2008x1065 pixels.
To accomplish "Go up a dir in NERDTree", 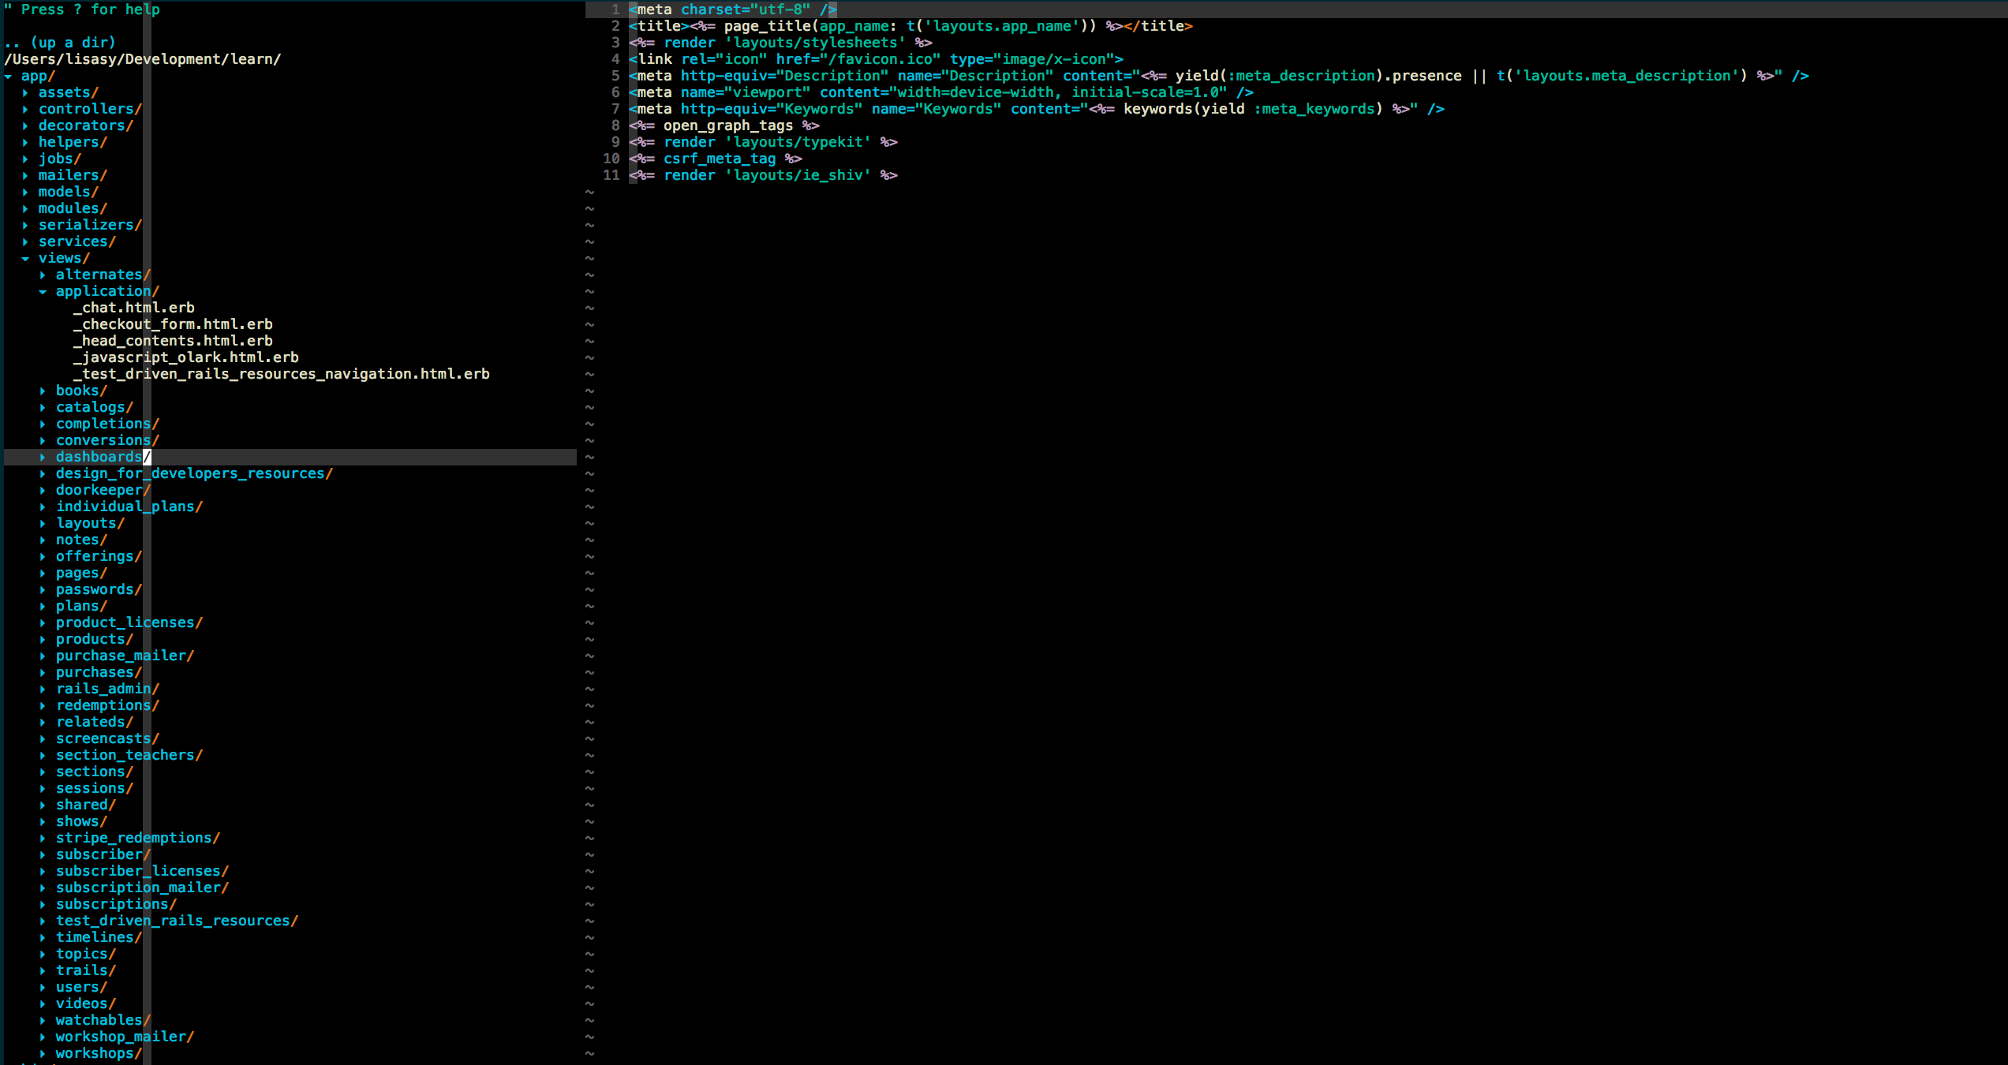I will click(x=60, y=43).
